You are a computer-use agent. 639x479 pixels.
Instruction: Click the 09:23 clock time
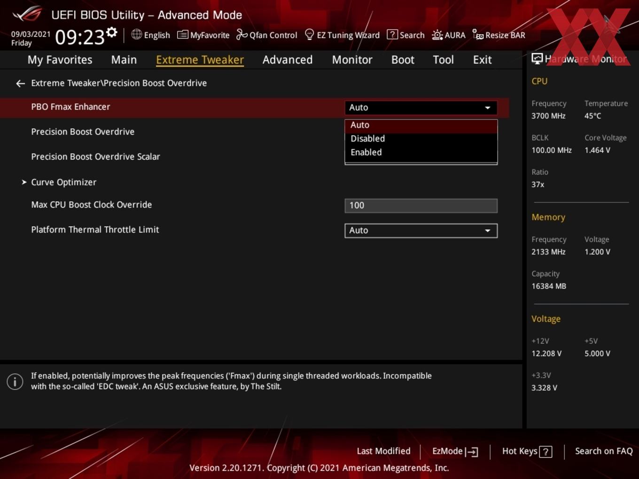(79, 37)
